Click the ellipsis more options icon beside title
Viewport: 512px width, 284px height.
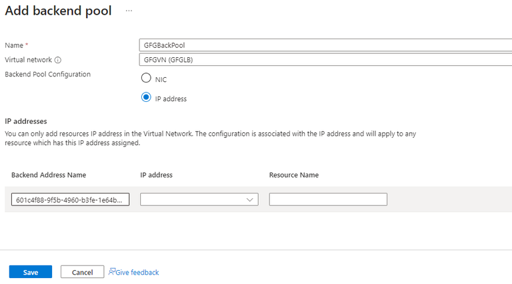[x=129, y=11]
